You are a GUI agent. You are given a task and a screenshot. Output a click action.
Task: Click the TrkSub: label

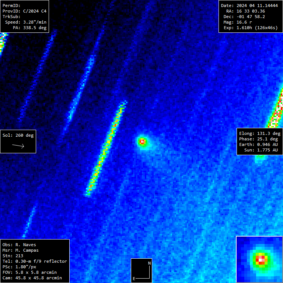pyautogui.click(x=11, y=17)
